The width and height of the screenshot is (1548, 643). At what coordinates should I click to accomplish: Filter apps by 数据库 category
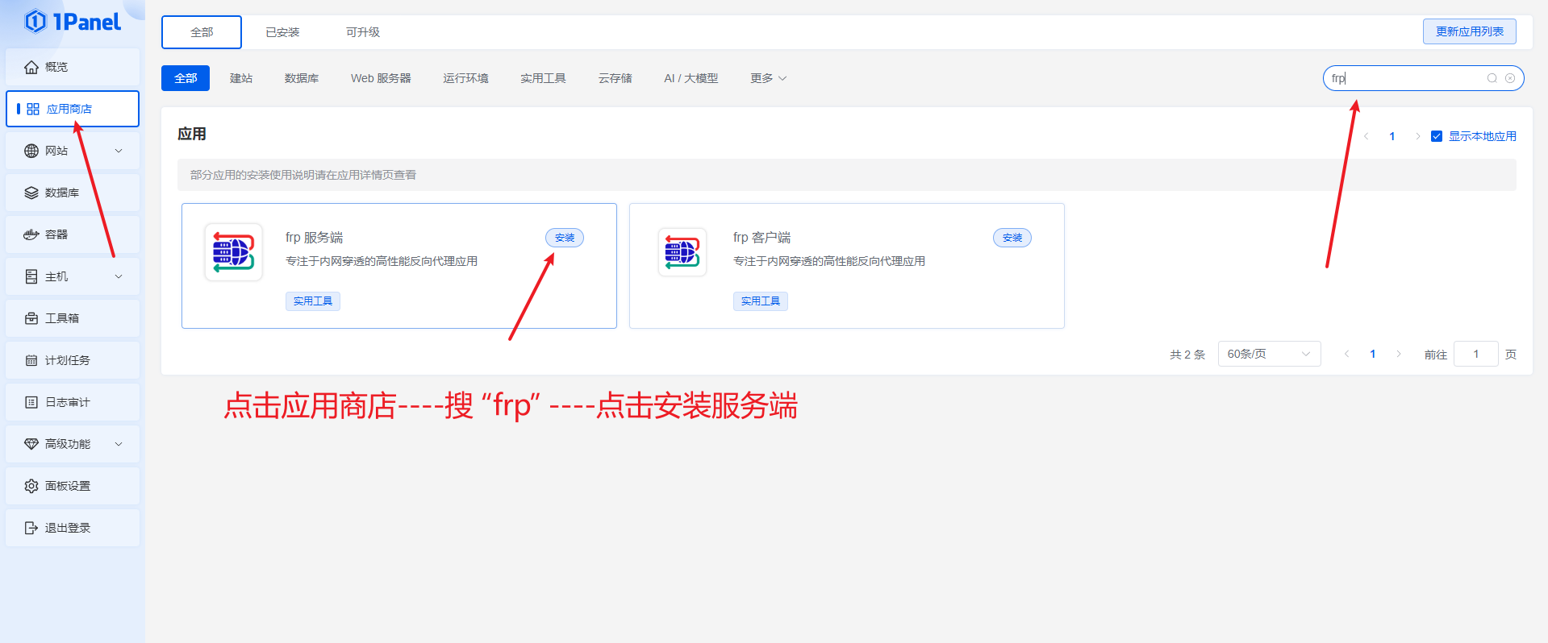tap(302, 78)
